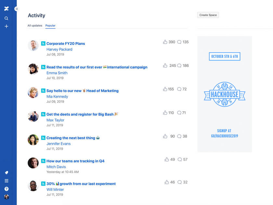This screenshot has height=205, width=273.
Task: Open author link Jennifer Evans
Action: (58, 143)
